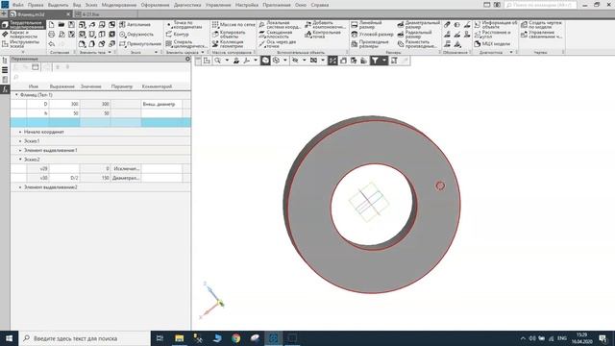Collapse the Фланец (Тел-1) node
615x346 pixels.
pyautogui.click(x=16, y=95)
